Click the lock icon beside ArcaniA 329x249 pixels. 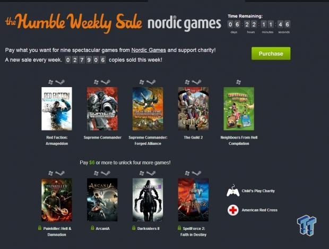coord(92,228)
